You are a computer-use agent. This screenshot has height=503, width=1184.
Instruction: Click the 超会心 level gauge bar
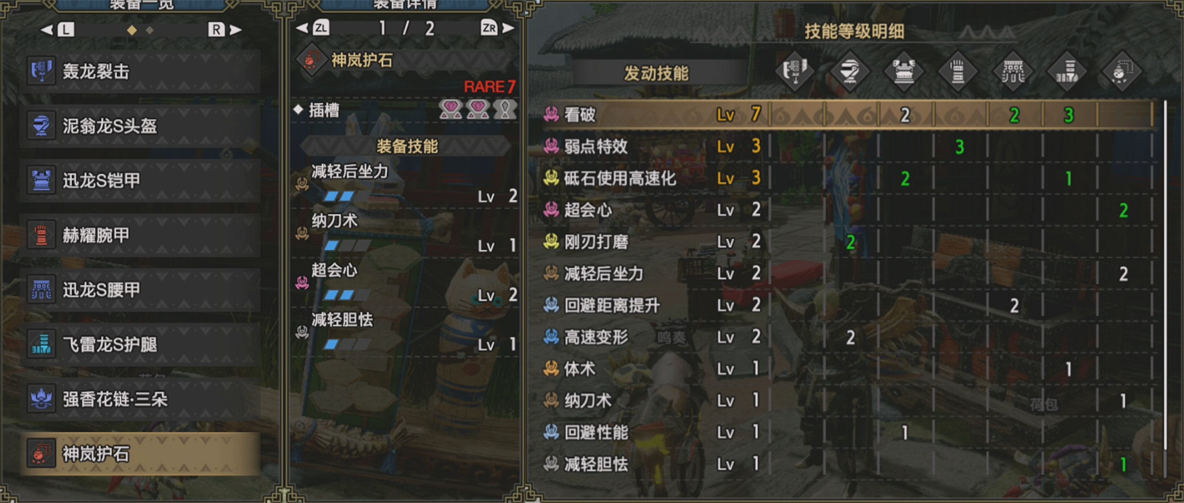click(347, 295)
